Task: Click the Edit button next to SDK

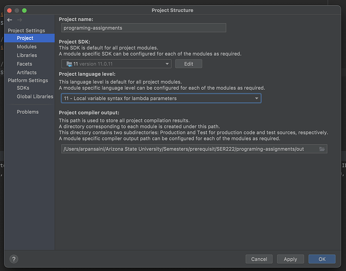Action: pyautogui.click(x=188, y=64)
